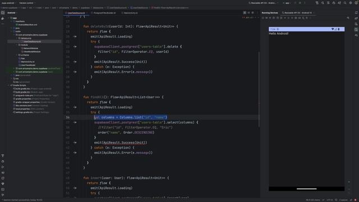Open the app run configuration dropdown
Image resolution: width=359 pixels, height=202 pixels.
[x=287, y=3]
